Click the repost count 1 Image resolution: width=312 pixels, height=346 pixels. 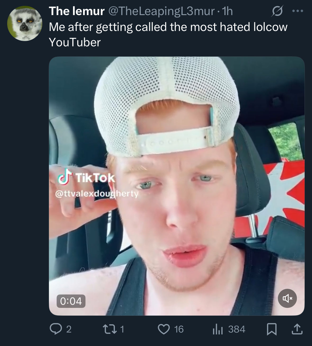pyautogui.click(x=122, y=329)
